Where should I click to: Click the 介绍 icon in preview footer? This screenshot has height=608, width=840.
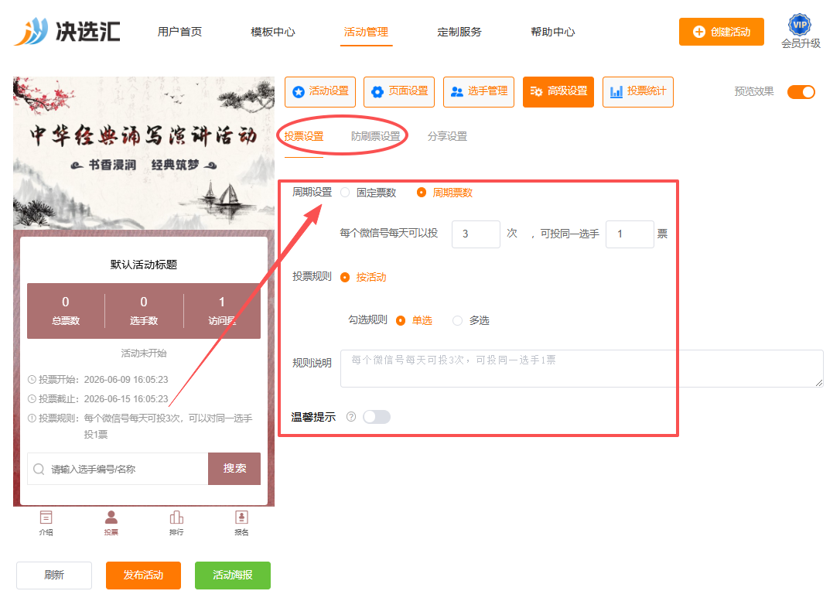click(x=46, y=517)
